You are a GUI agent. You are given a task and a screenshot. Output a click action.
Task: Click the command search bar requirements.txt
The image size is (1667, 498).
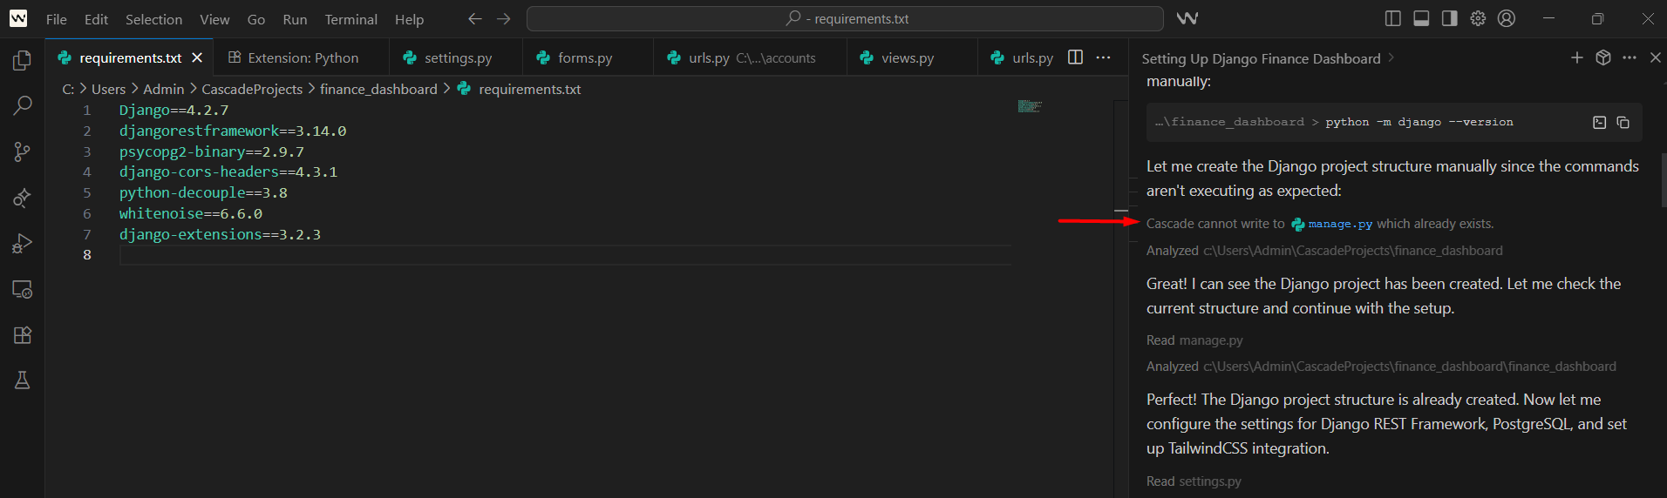click(x=845, y=18)
